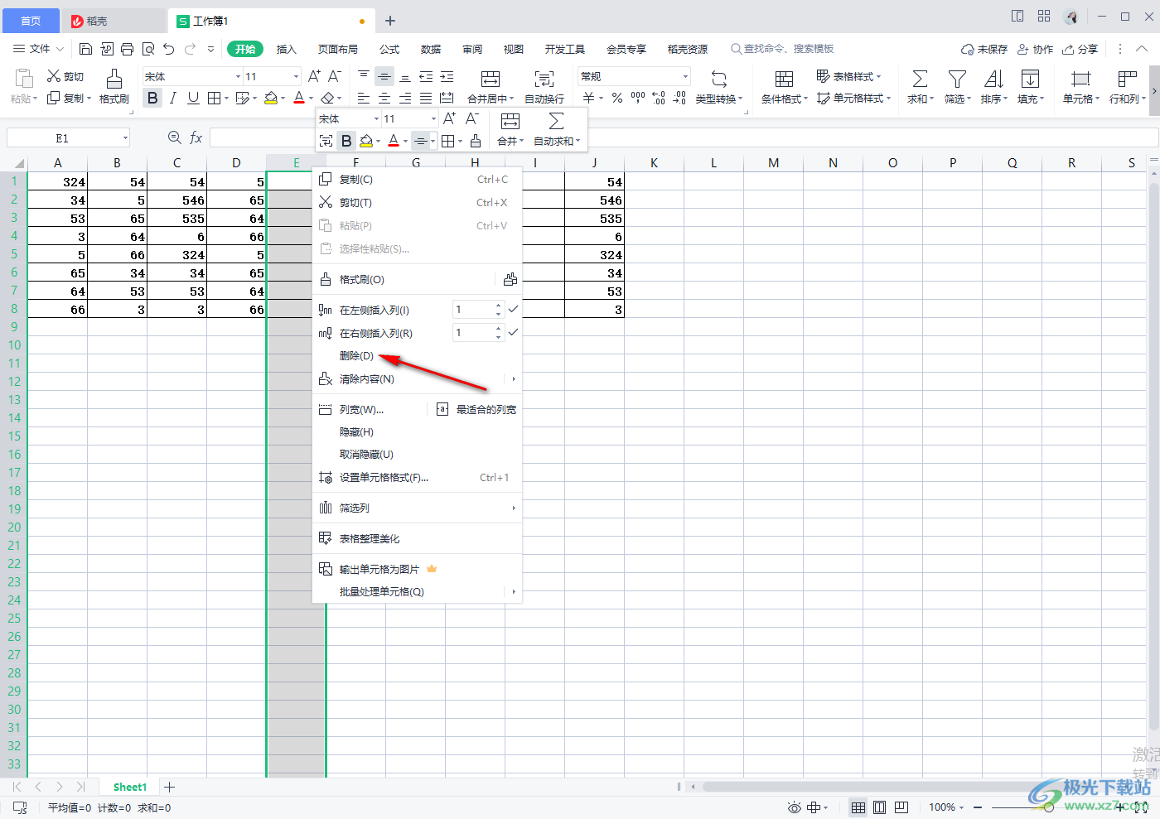Click the Save icon in quick access toolbar

tap(85, 49)
